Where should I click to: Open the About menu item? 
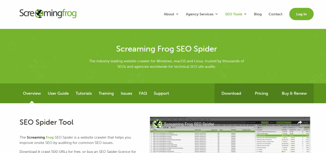169,14
